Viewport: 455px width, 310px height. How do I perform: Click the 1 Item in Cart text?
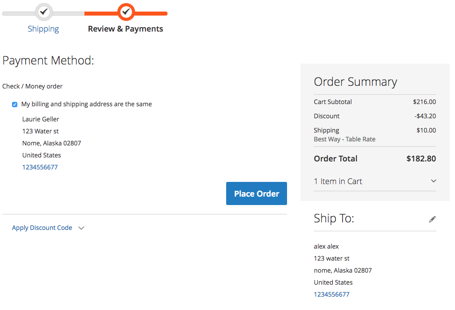pos(338,181)
